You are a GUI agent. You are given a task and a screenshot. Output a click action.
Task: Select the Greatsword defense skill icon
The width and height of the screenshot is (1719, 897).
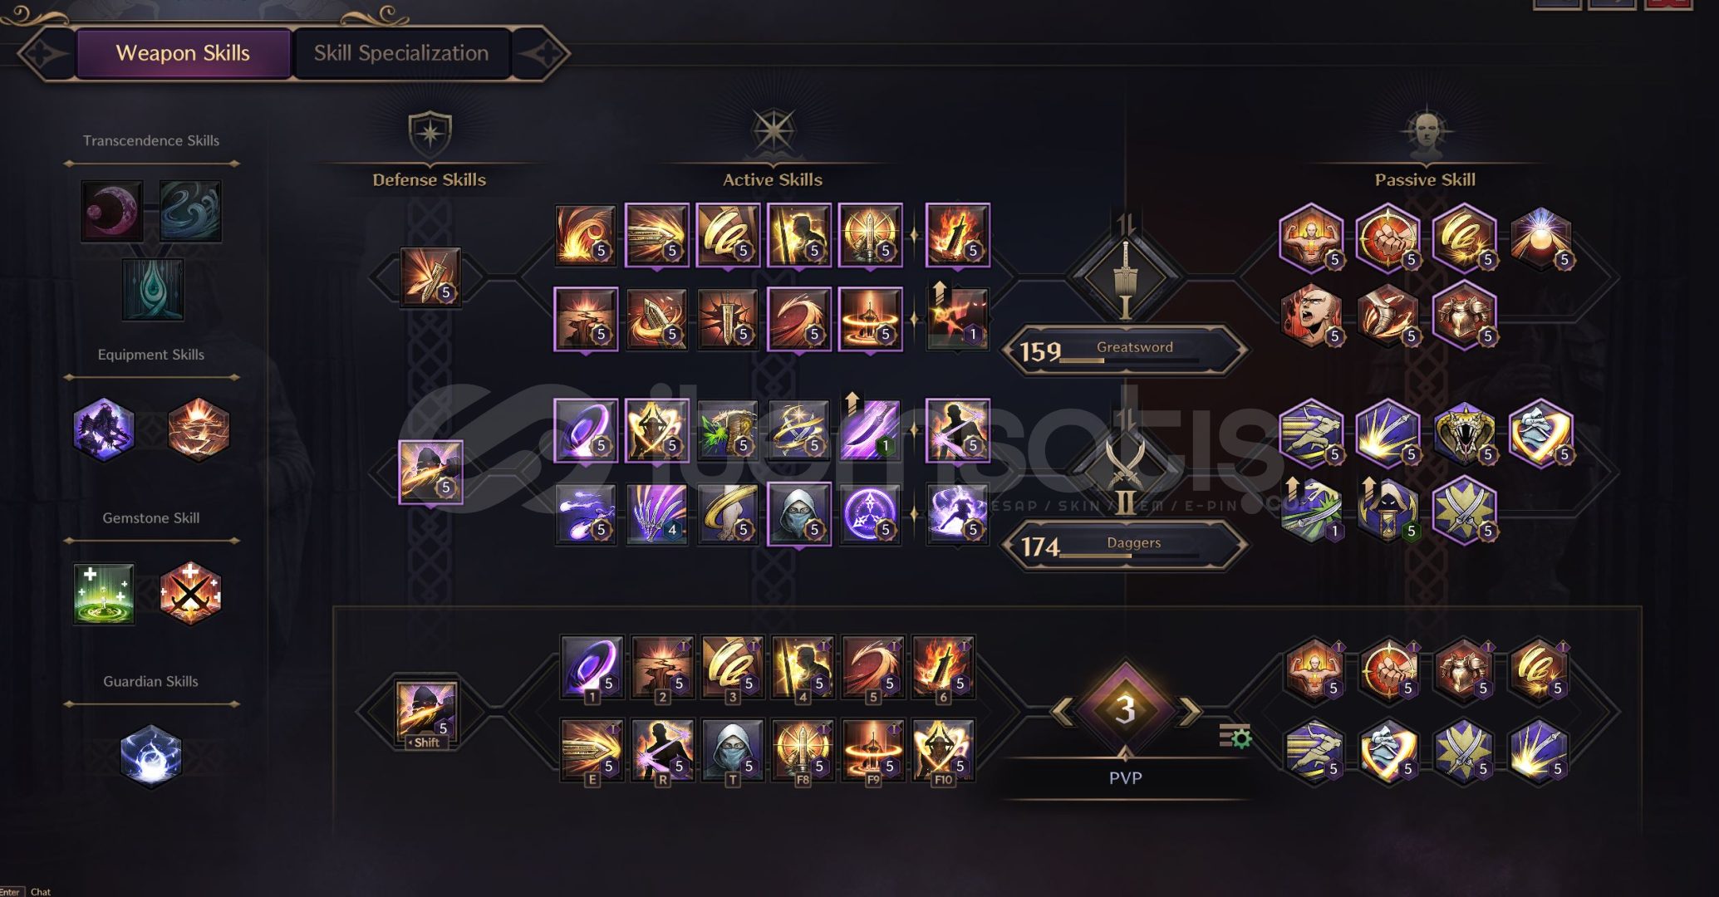pyautogui.click(x=430, y=277)
